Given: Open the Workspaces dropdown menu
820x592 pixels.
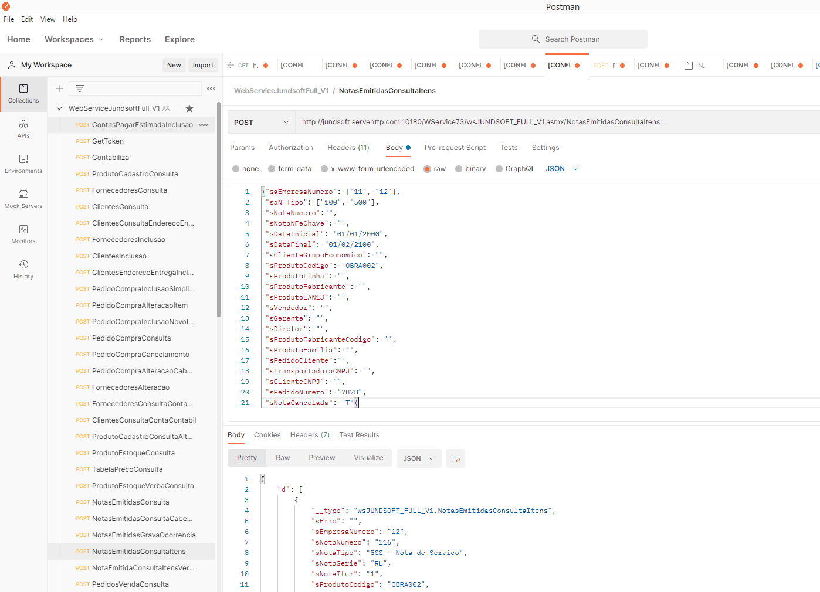Looking at the screenshot, I should 74,39.
